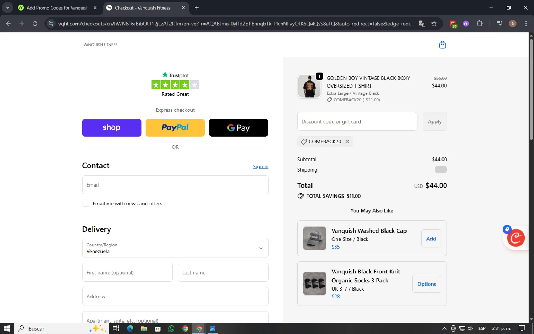Open a new browser tab
Image resolution: width=534 pixels, height=334 pixels.
197,8
